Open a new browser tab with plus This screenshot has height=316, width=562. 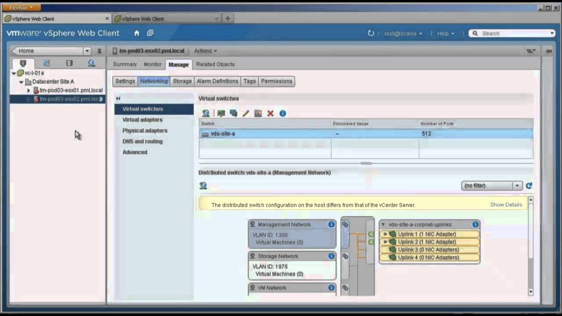(227, 18)
